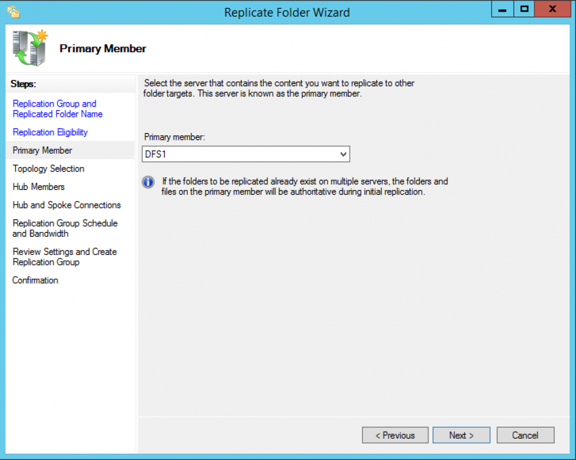This screenshot has width=576, height=460.
Task: Close the wizard with the red X
Action: point(552,10)
